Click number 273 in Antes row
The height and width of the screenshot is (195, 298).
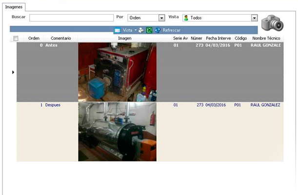click(x=199, y=45)
